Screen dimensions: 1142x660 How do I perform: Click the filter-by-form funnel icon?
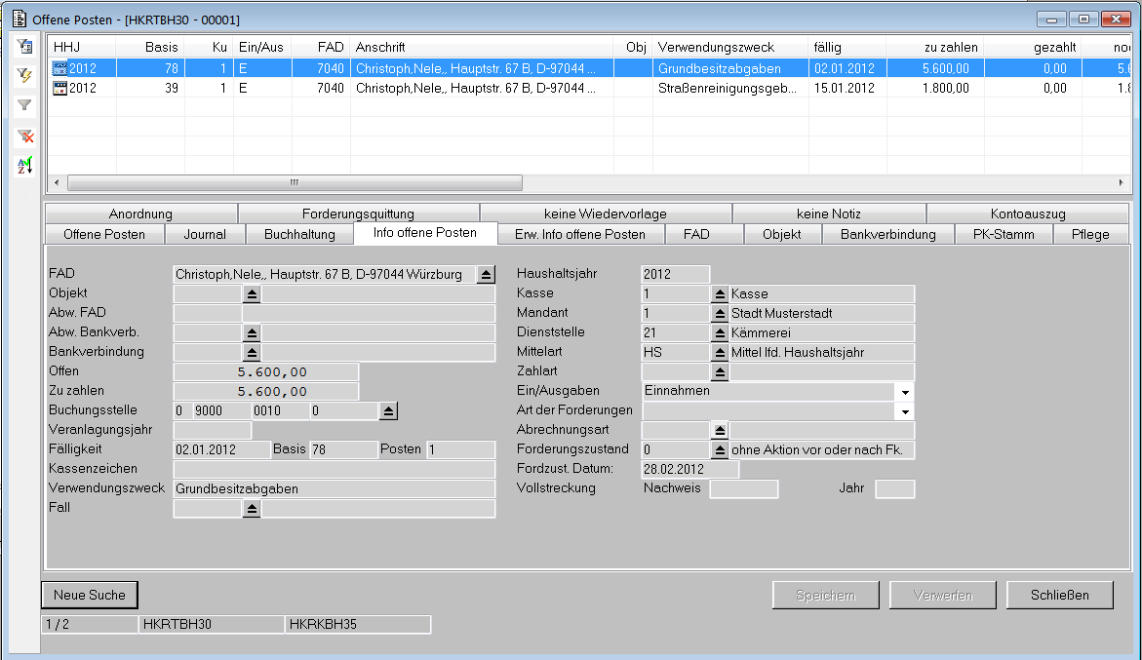tap(25, 46)
